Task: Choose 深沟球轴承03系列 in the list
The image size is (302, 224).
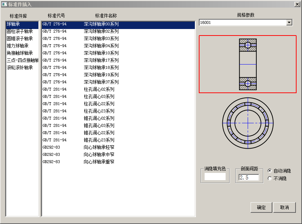Action: [118, 38]
